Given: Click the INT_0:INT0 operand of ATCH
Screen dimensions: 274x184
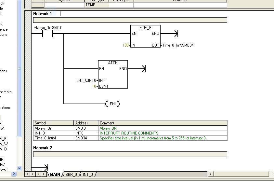Looking at the screenshot, I should point(87,80).
